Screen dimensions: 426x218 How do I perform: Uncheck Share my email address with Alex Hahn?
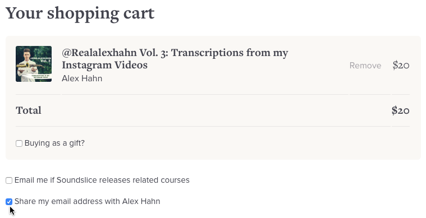click(x=9, y=202)
